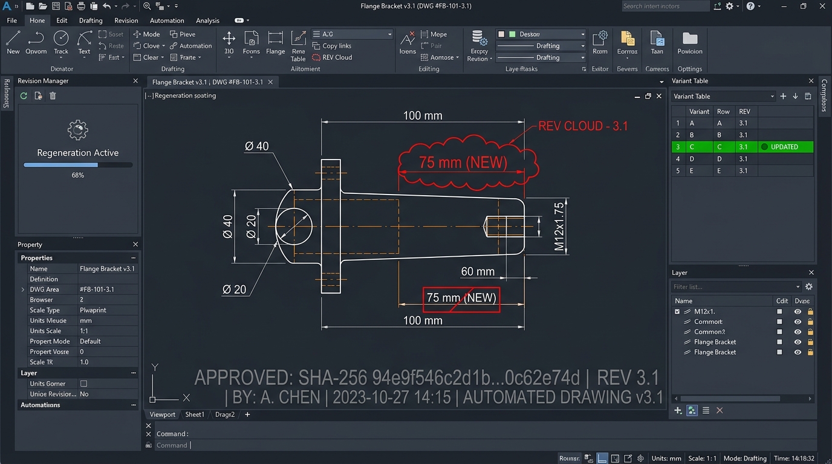Open Layer panel settings gear
Image resolution: width=832 pixels, height=464 pixels.
[x=809, y=286]
